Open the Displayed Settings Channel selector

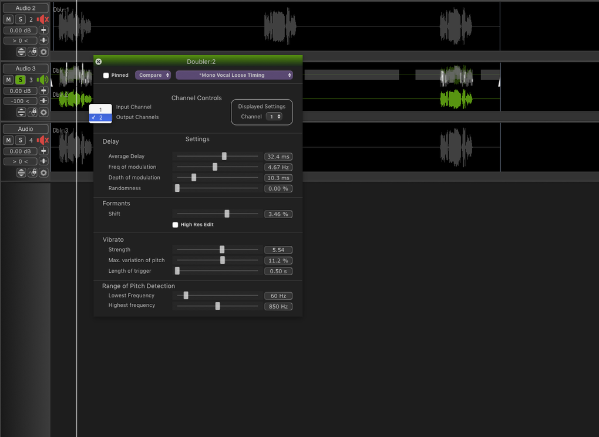(x=274, y=116)
